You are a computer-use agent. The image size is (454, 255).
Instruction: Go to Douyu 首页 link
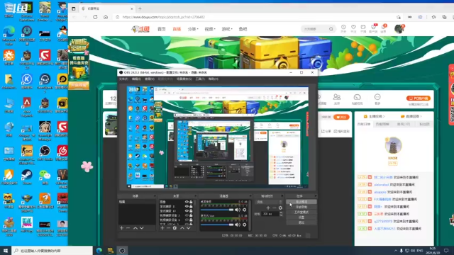point(161,29)
